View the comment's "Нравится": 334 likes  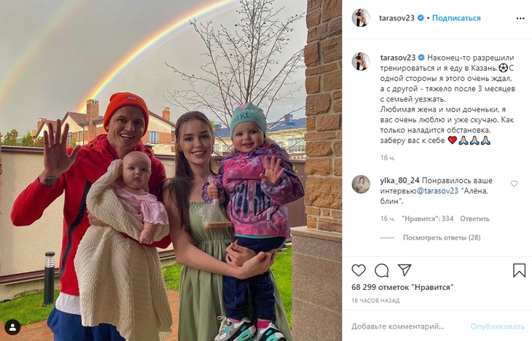coord(428,219)
